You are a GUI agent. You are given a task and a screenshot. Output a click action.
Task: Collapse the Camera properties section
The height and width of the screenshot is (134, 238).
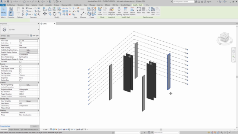click(x=38, y=83)
